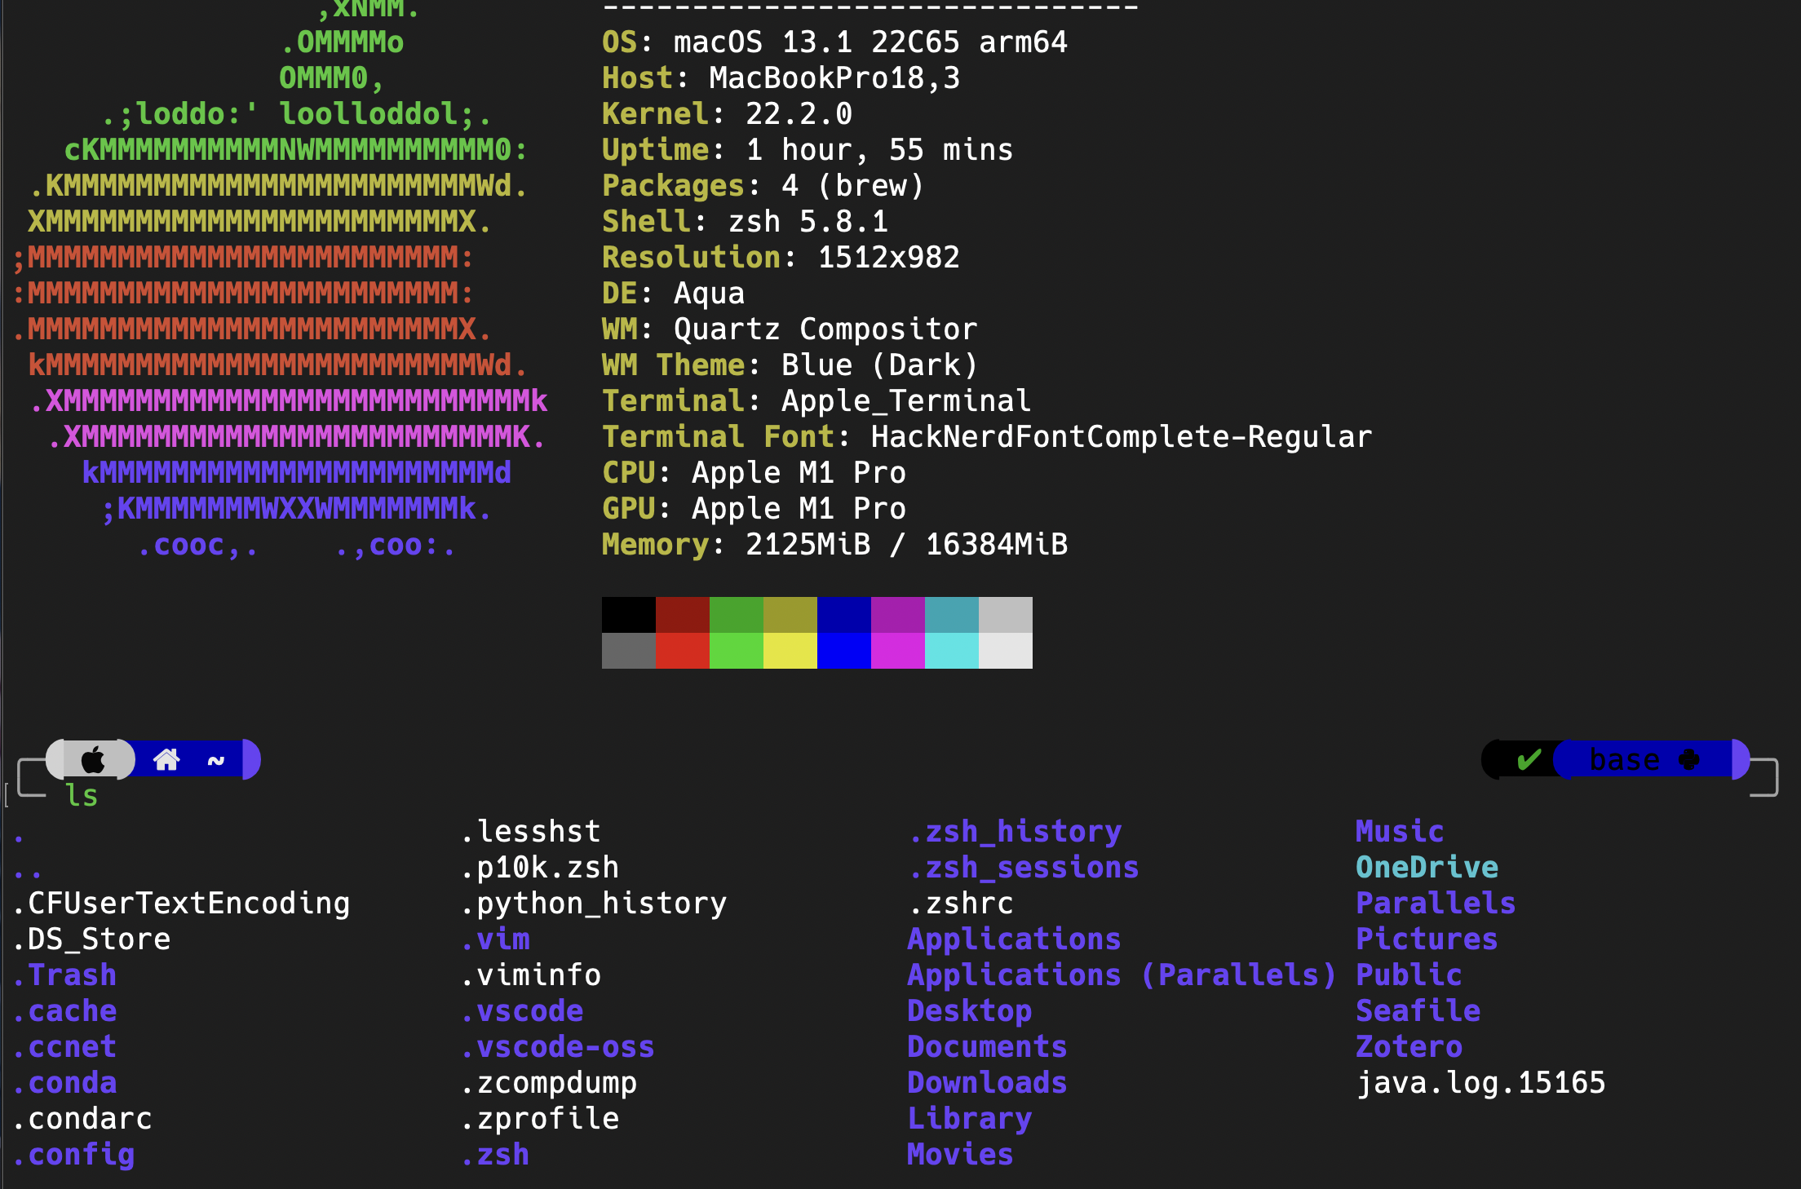Click the Terminal Font info line

(986, 437)
